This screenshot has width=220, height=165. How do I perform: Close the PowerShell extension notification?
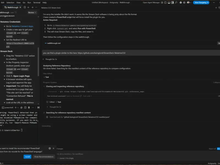click(53, 148)
